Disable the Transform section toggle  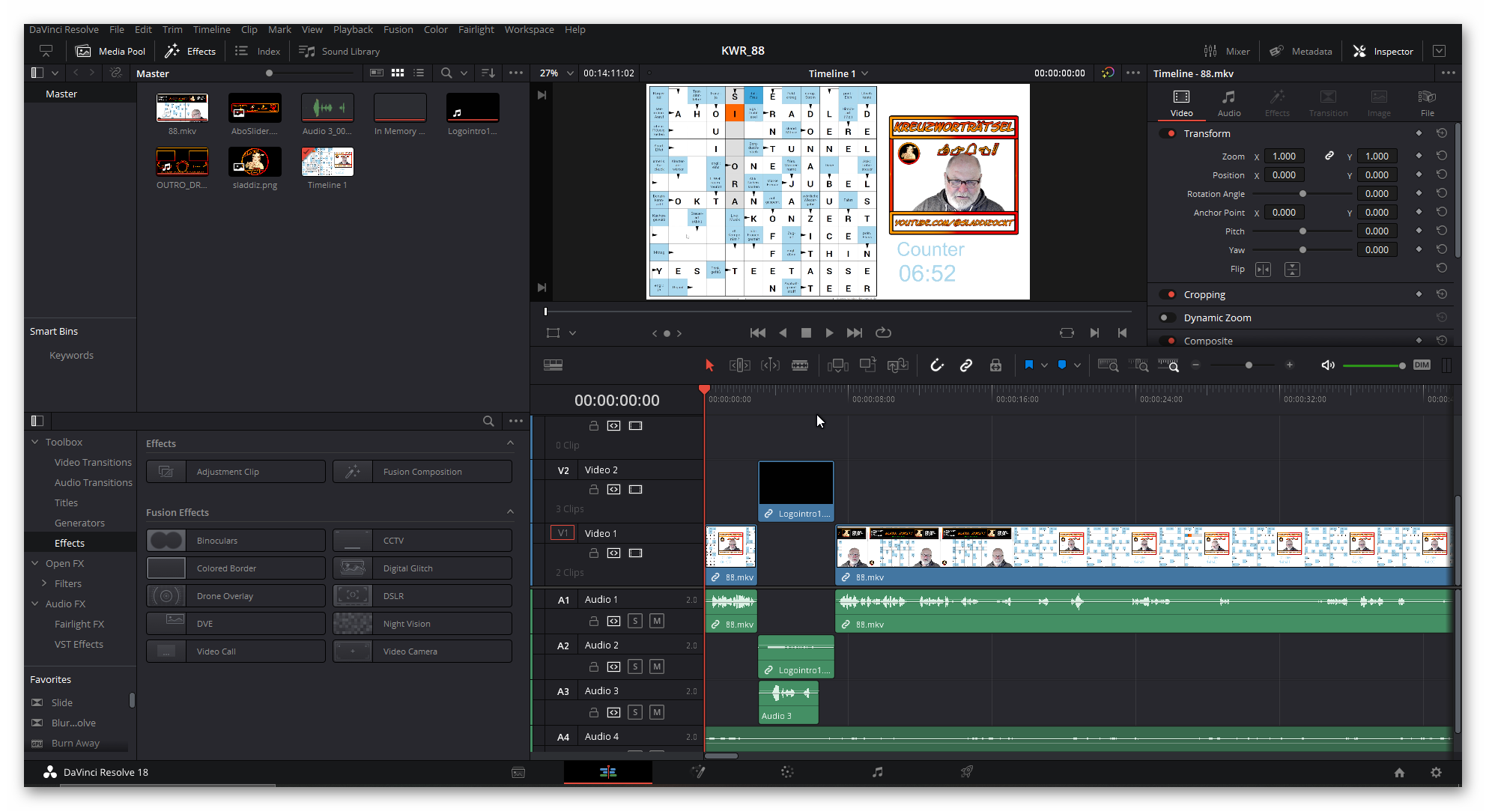pyautogui.click(x=1168, y=133)
